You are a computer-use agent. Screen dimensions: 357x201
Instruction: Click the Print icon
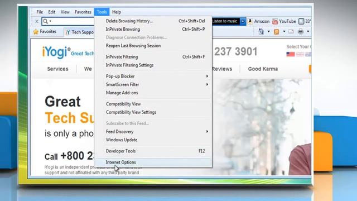point(301,31)
